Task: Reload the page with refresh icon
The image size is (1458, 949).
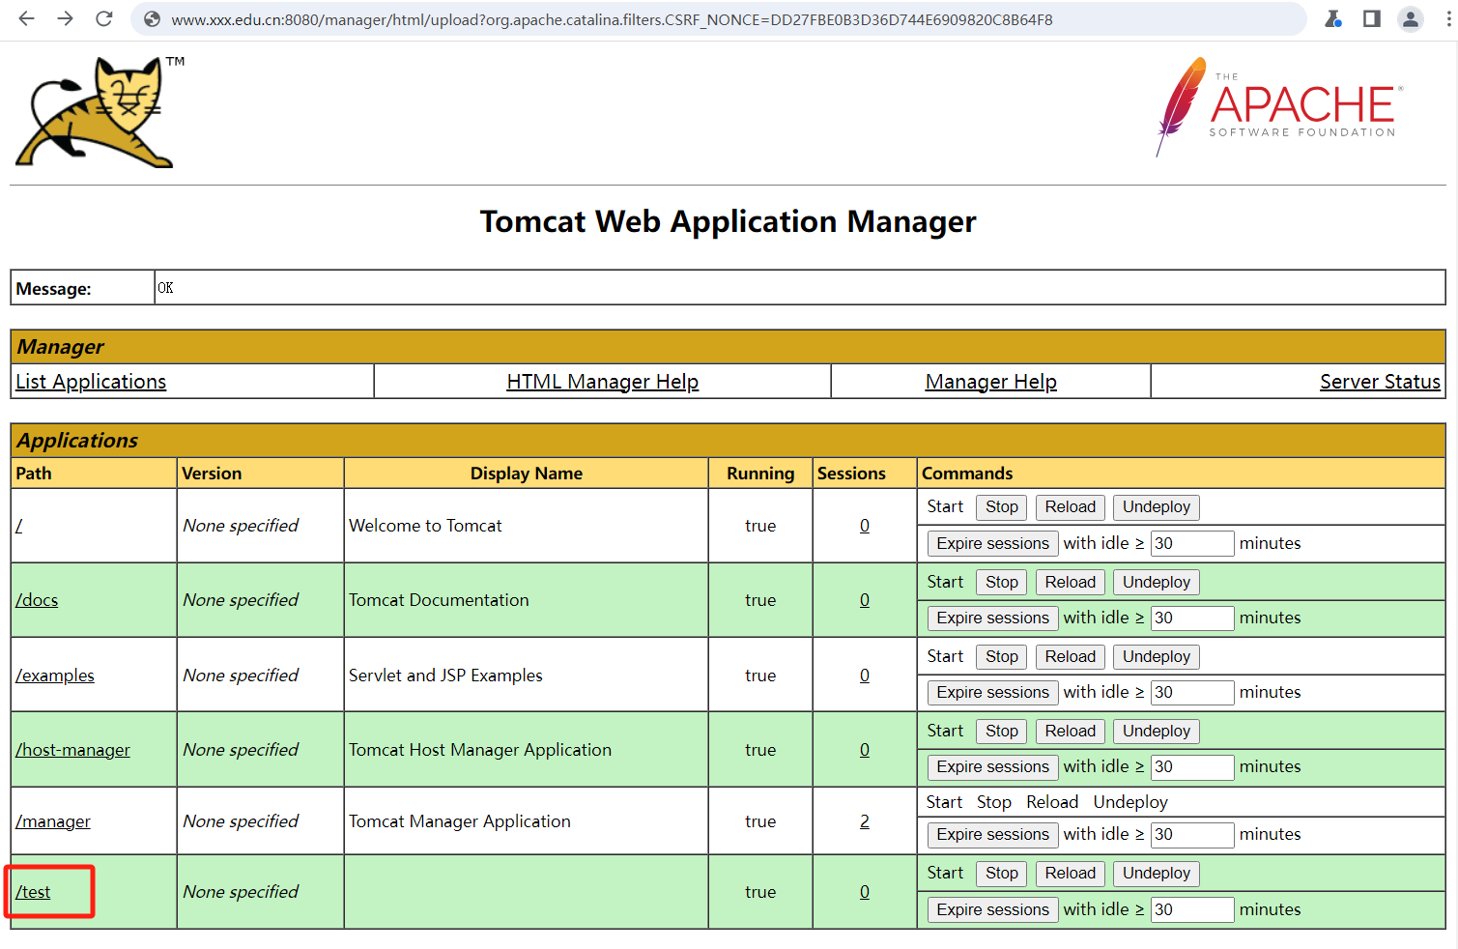Action: [x=104, y=18]
